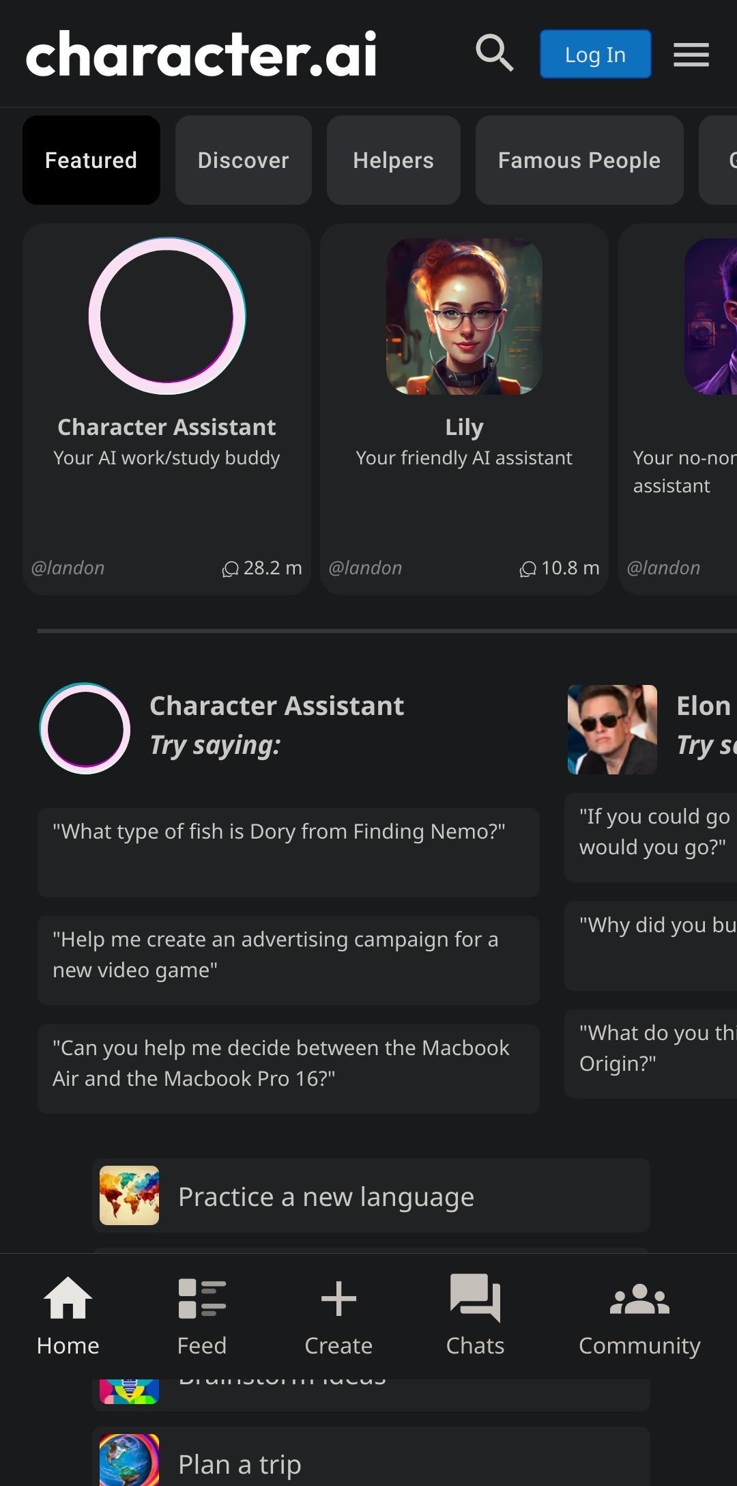Screen dimensions: 737x1486
Task: Open the Character Assistant featured card
Action: (x=167, y=409)
